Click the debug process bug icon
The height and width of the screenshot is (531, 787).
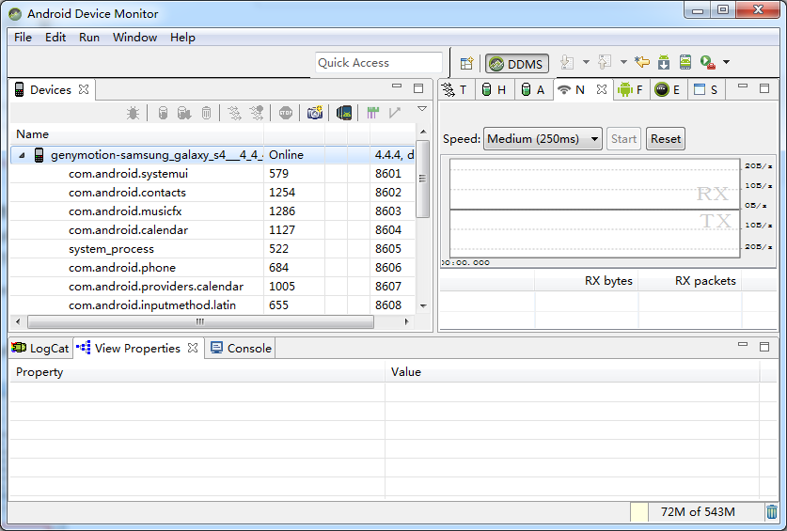coord(134,113)
